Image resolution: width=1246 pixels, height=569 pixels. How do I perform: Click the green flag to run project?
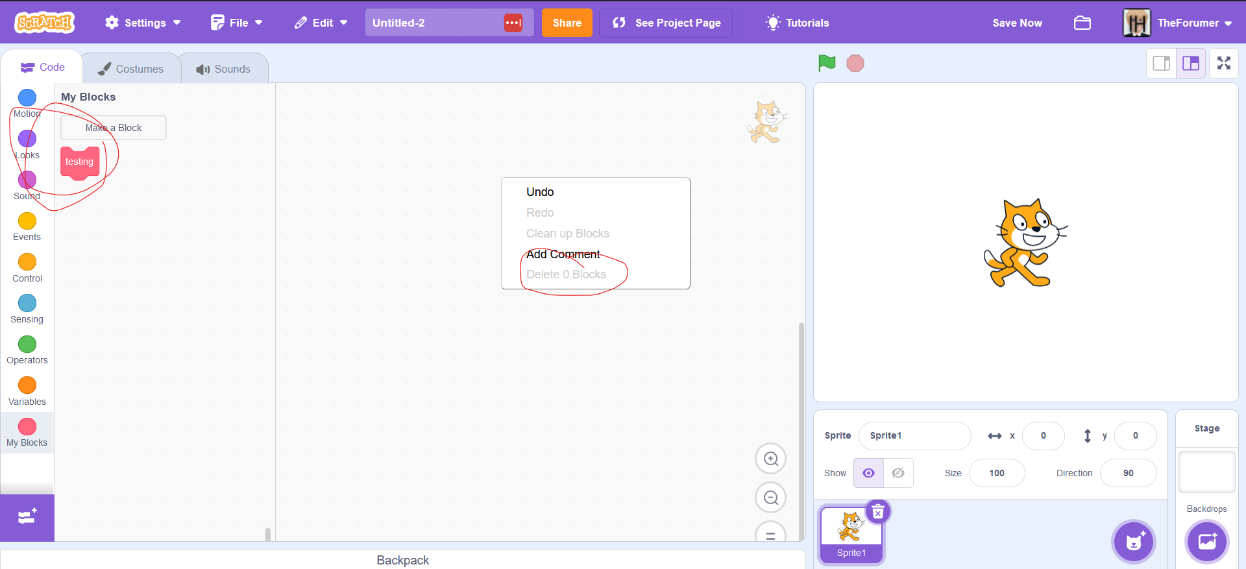827,63
